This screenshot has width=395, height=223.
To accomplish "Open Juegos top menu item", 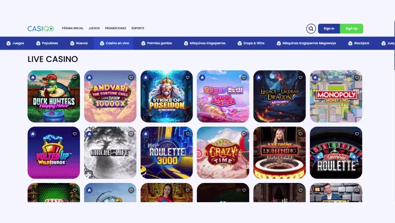I will tap(94, 28).
